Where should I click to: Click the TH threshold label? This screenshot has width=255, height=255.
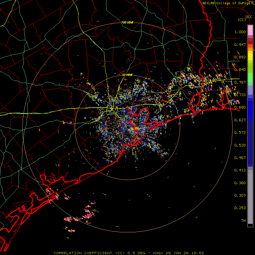point(243,220)
